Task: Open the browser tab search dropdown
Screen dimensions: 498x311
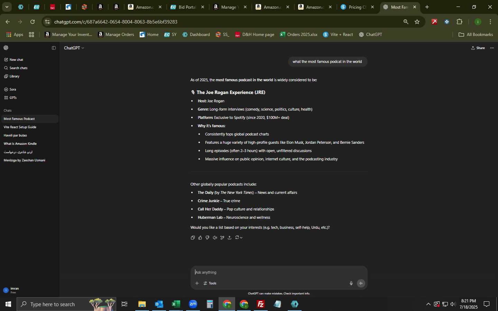Action: (7, 7)
